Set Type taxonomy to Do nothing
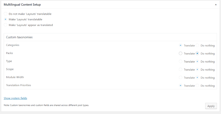Viewport: 221px width, 114px height. click(x=197, y=61)
